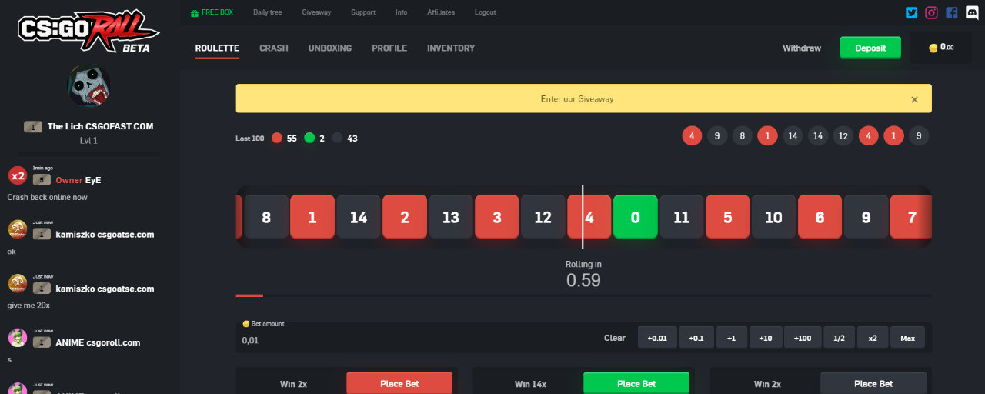Click the rolling countdown progress bar
Image resolution: width=985 pixels, height=394 pixels.
click(583, 295)
